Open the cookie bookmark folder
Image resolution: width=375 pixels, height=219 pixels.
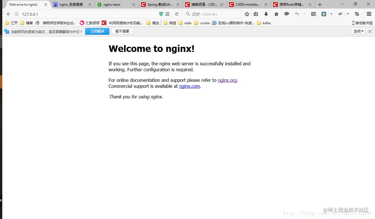coord(202,23)
